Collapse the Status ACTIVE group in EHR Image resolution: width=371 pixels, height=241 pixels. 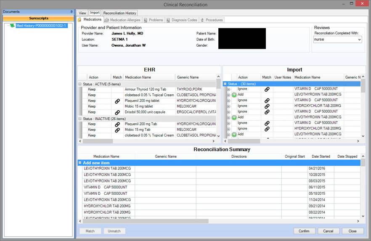click(80, 84)
